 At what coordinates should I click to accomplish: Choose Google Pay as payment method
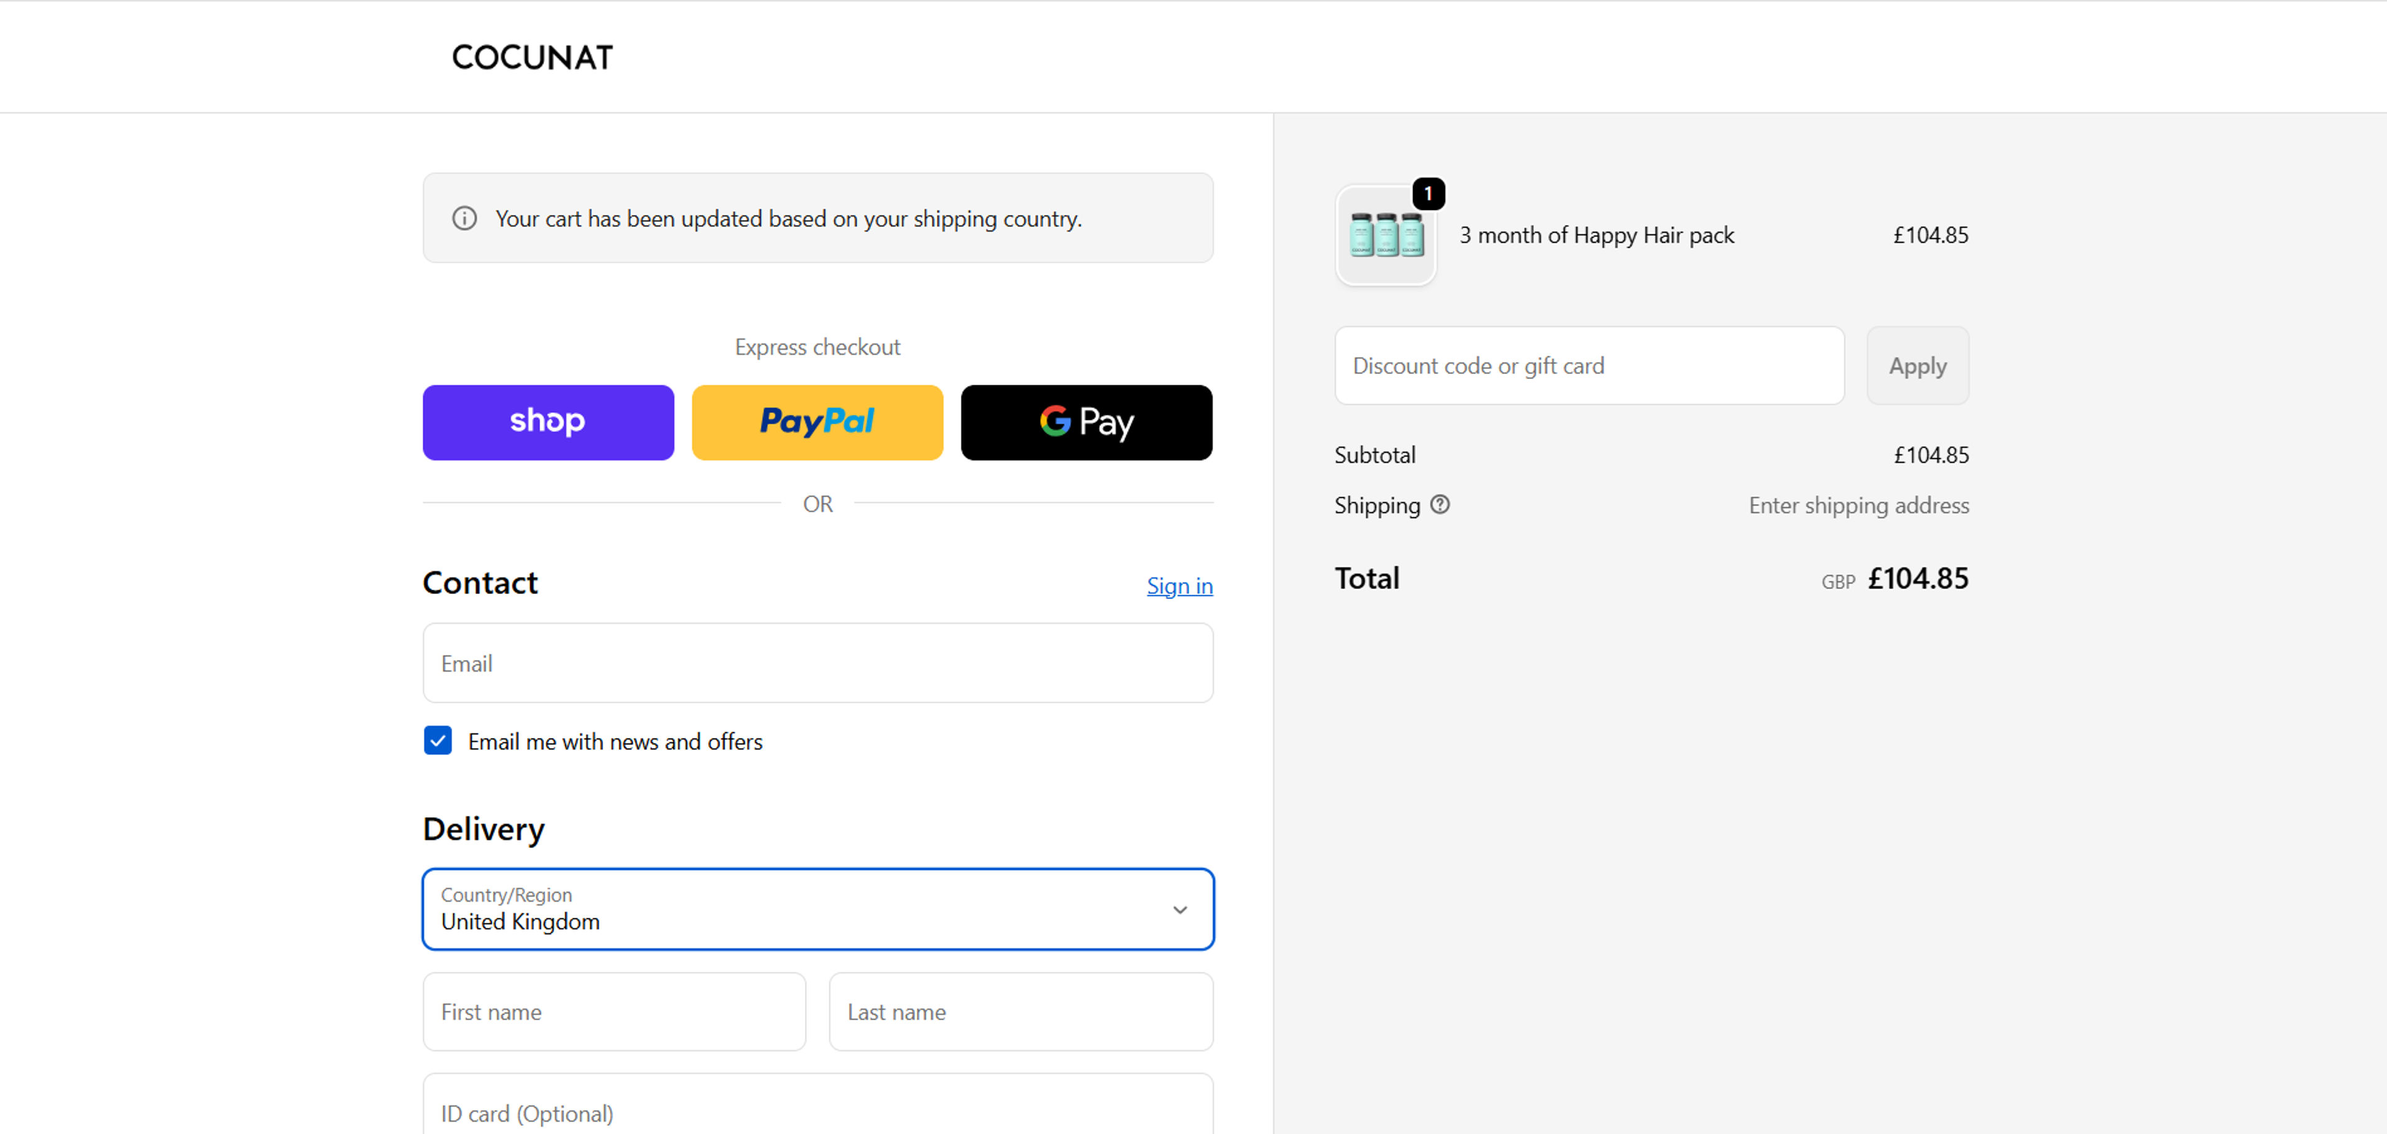click(x=1086, y=423)
